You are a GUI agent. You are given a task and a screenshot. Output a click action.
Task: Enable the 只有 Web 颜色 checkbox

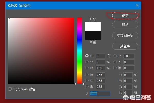pos(10,89)
